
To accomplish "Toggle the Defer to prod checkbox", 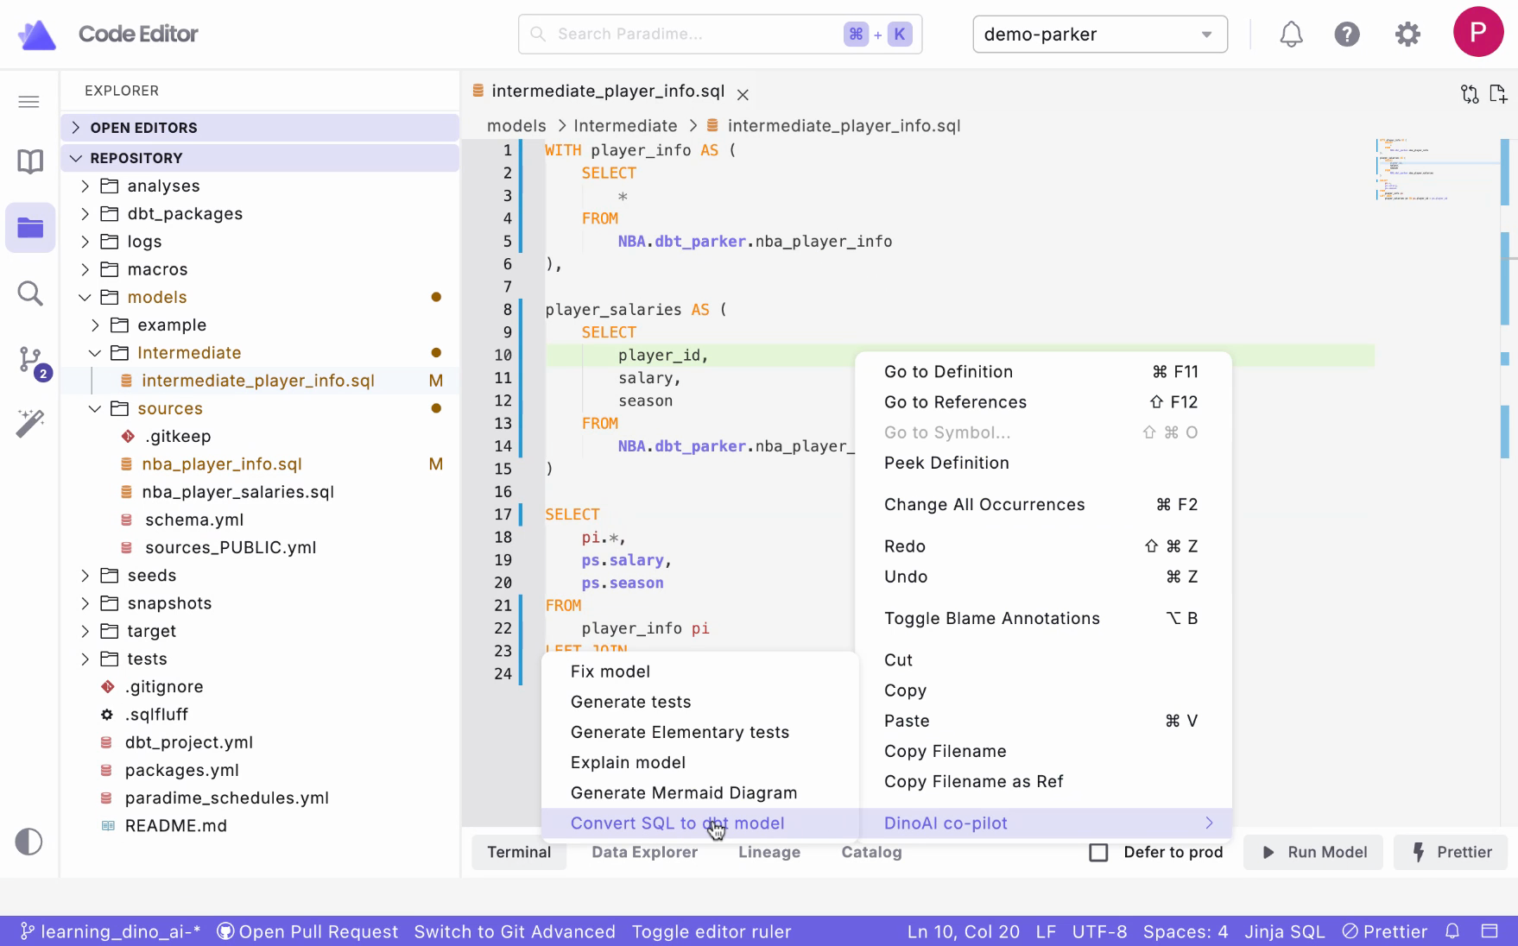I will click(1098, 853).
